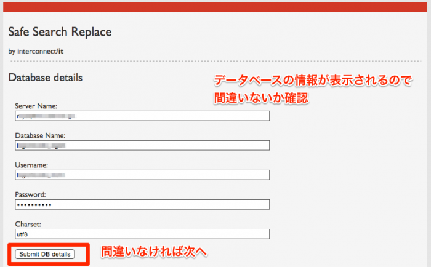Click the "Server Name:" label

coord(36,106)
